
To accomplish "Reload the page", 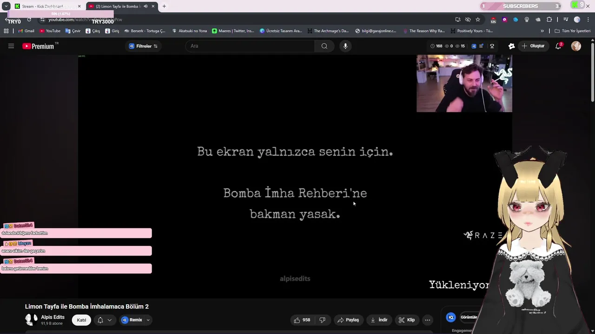I will tap(29, 19).
